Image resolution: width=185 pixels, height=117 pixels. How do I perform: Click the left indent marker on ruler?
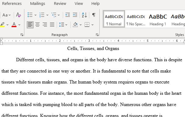[x=1, y=44]
